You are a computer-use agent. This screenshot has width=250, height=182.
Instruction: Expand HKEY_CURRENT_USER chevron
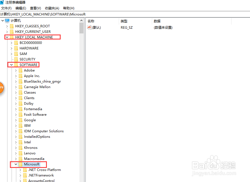[x=7, y=32]
